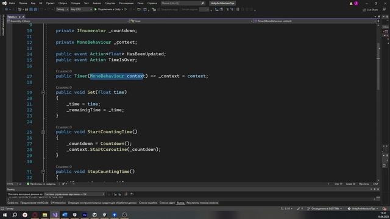Screen dimensions: 390x219
Task: Click the no issues found indicator
Action: pos(41,184)
